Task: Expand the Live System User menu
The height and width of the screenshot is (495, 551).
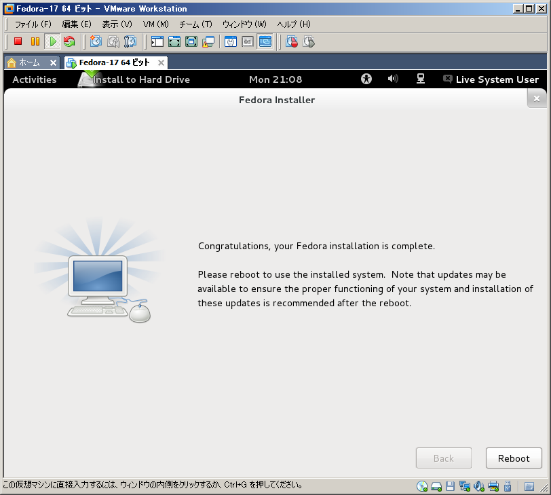Action: pos(491,79)
